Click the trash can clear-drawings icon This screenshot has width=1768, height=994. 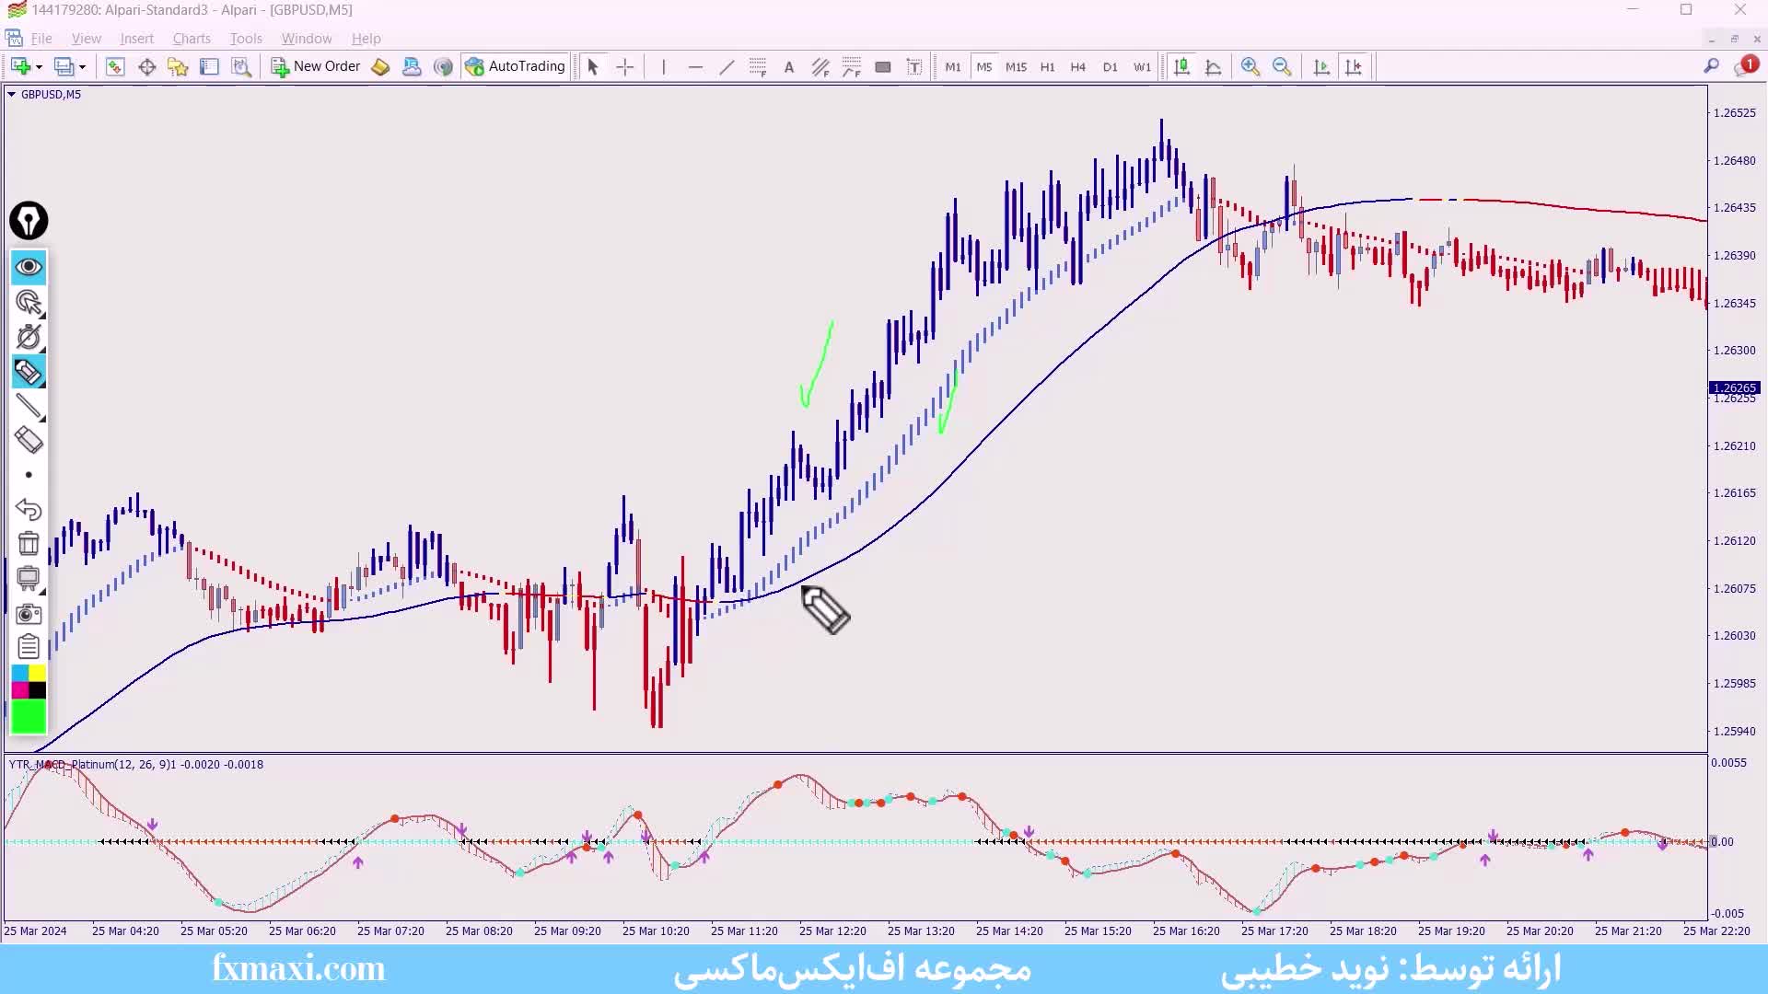[29, 544]
